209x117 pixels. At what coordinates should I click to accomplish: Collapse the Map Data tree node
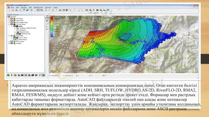[x=9, y=36]
